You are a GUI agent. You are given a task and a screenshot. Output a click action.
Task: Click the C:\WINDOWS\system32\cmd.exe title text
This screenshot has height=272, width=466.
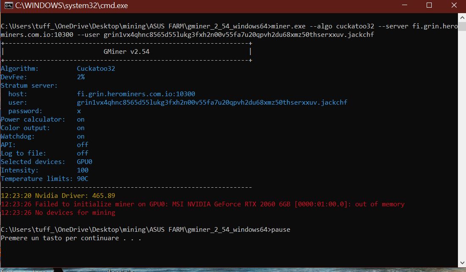[x=71, y=6]
